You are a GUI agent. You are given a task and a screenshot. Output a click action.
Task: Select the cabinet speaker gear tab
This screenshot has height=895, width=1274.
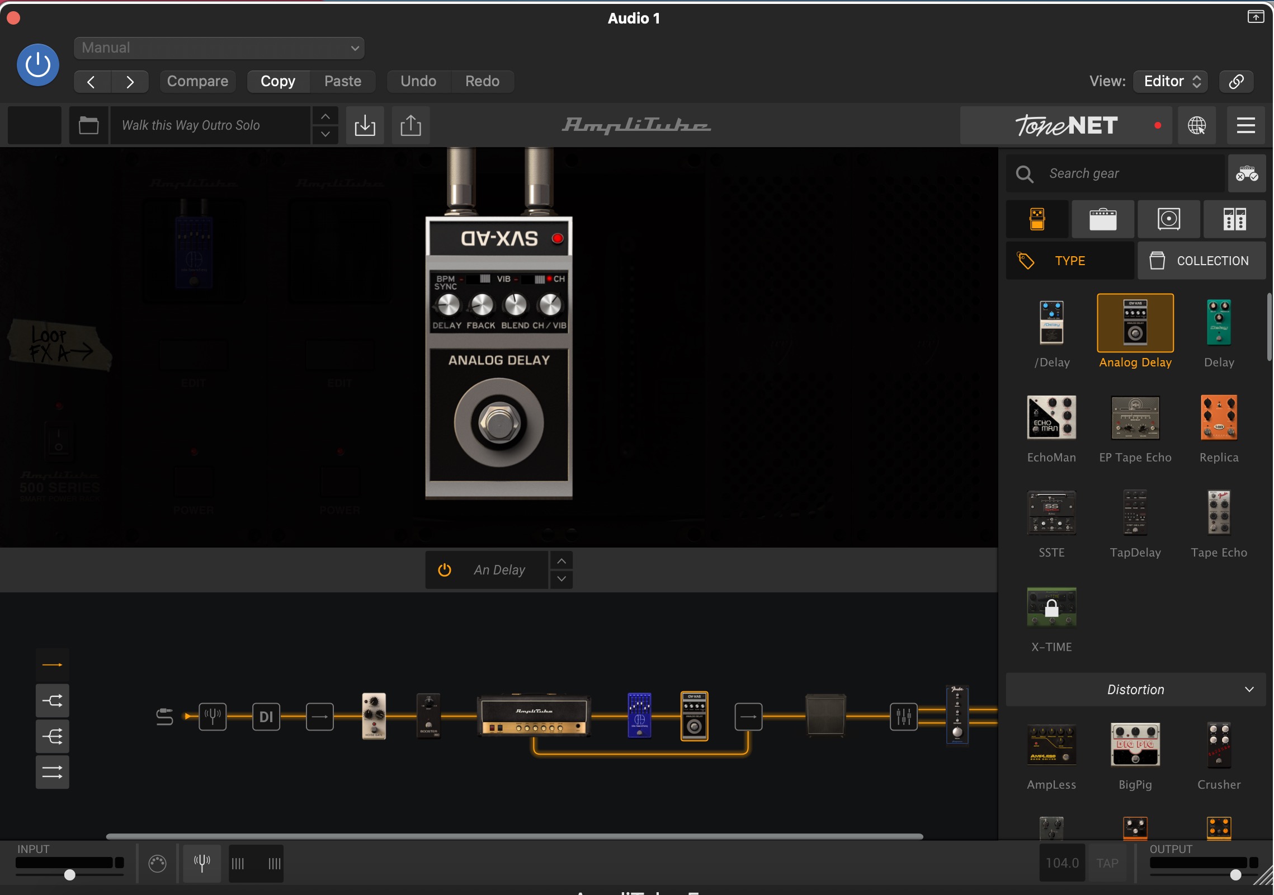click(1169, 219)
